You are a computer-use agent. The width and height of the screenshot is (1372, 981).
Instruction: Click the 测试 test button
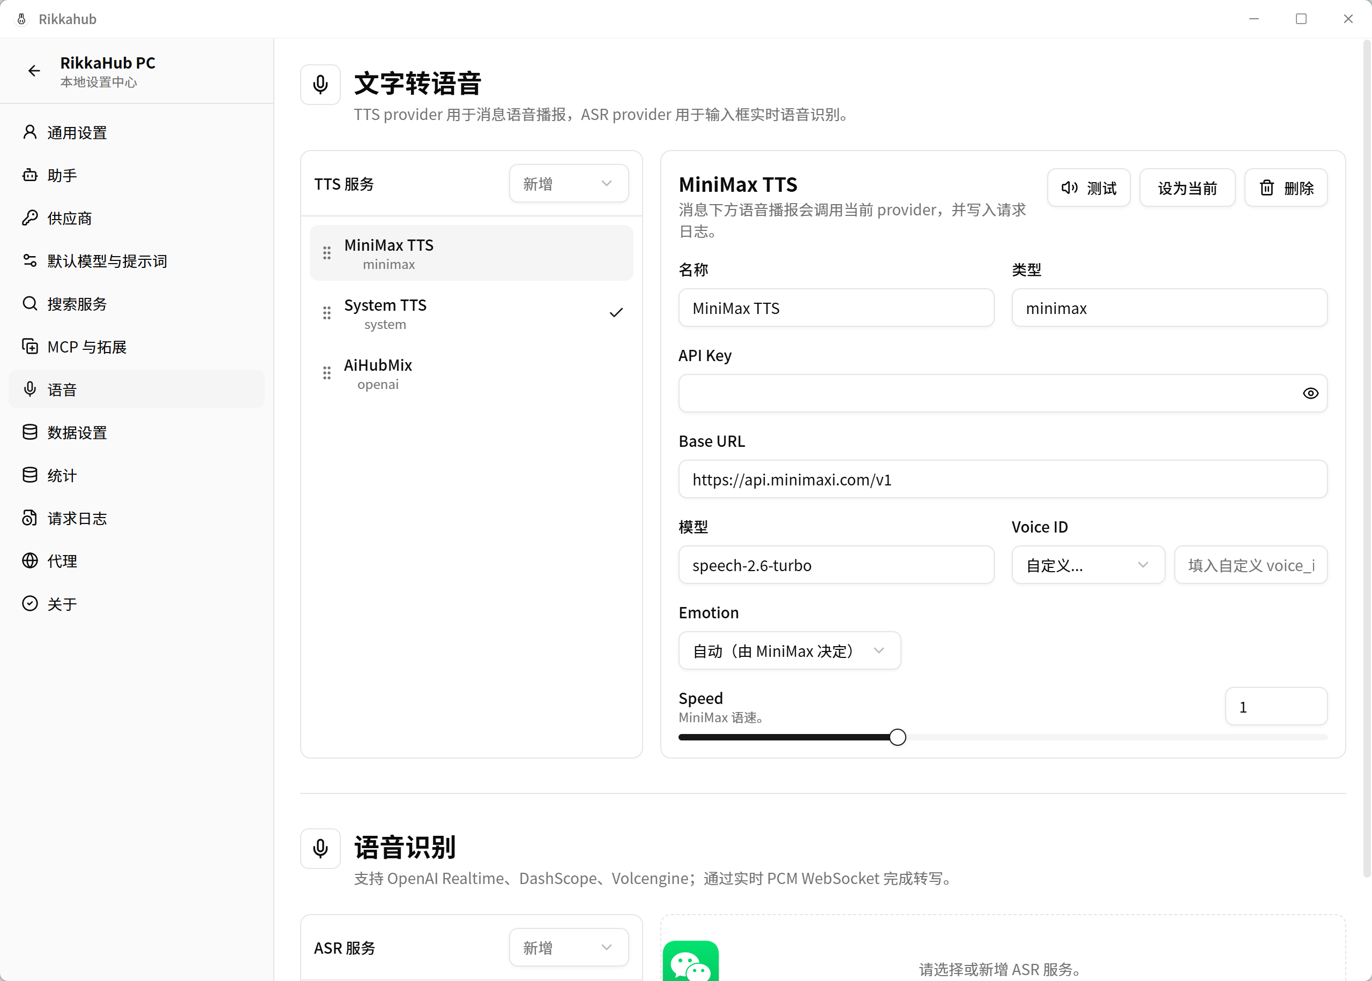pos(1088,188)
